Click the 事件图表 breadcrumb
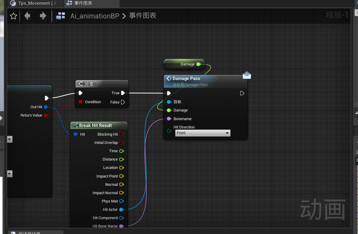 tap(143, 16)
